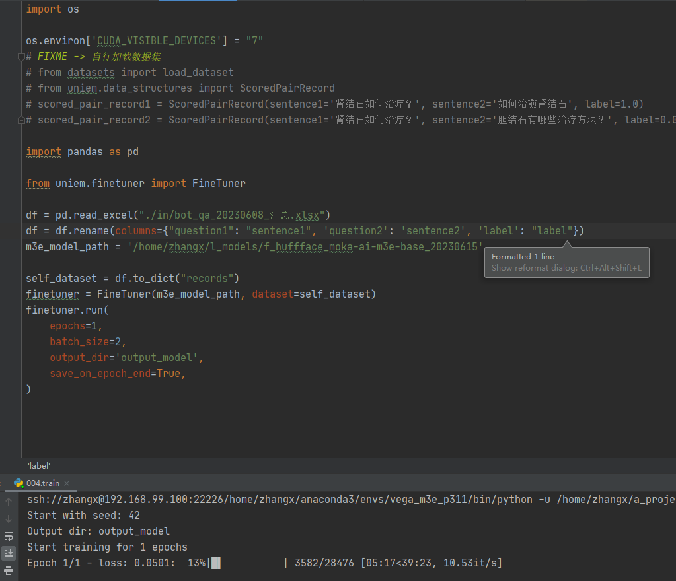676x581 pixels.
Task: Click the up-arrow navigation icon in console toolbar
Action: [x=9, y=500]
